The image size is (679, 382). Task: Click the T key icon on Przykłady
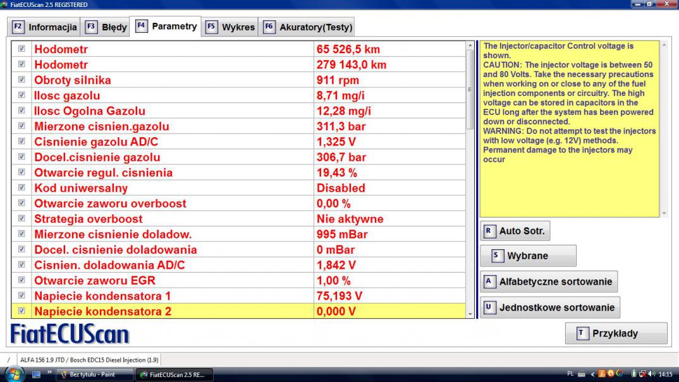pyautogui.click(x=583, y=333)
